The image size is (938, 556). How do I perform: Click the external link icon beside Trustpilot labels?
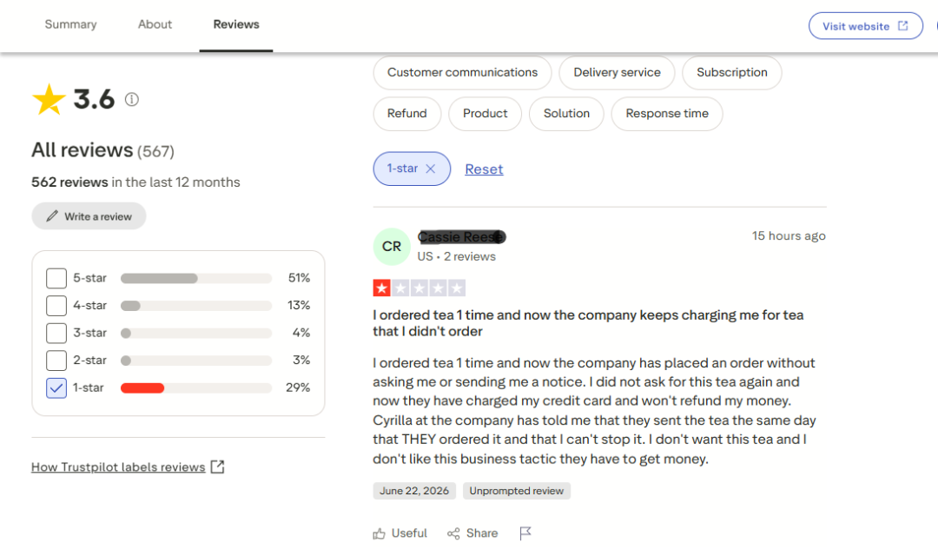pos(218,467)
